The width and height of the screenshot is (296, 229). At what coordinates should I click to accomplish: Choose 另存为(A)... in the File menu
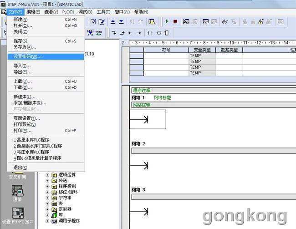(x=46, y=47)
